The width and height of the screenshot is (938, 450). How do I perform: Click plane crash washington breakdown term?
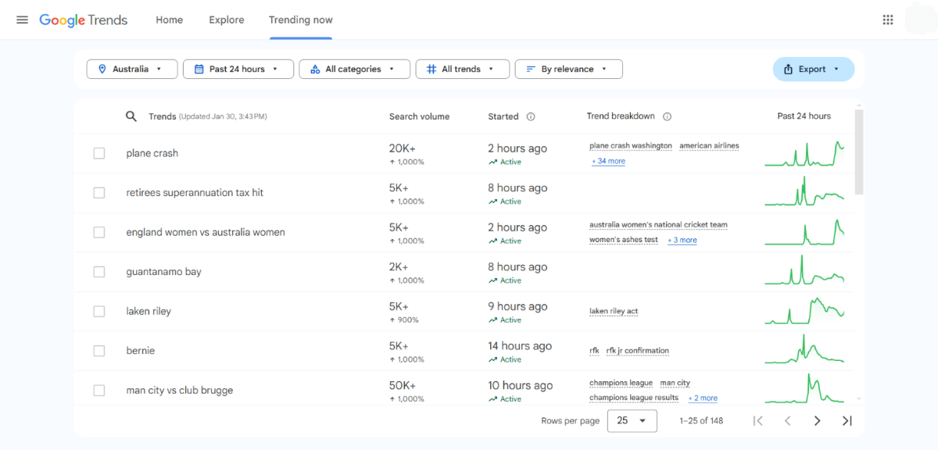coord(631,145)
